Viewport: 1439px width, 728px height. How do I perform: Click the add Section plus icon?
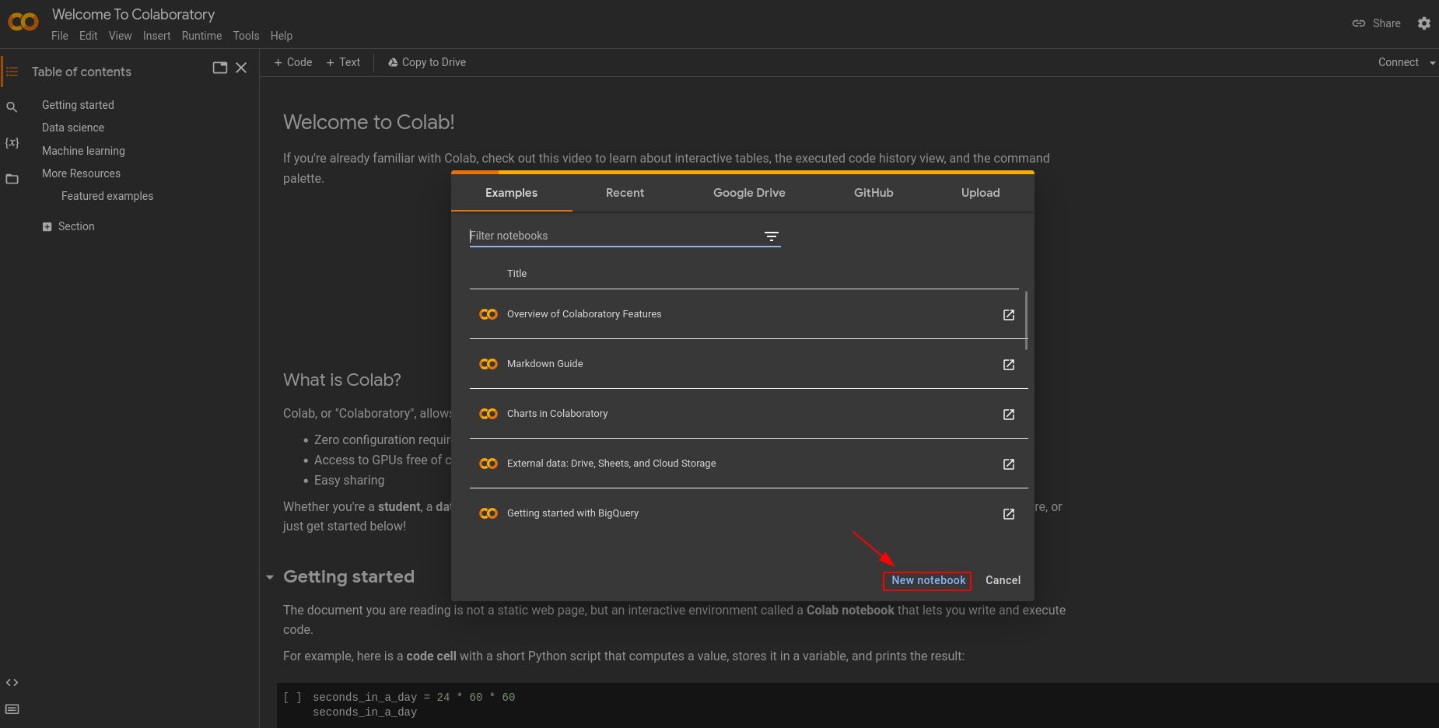[x=47, y=227]
